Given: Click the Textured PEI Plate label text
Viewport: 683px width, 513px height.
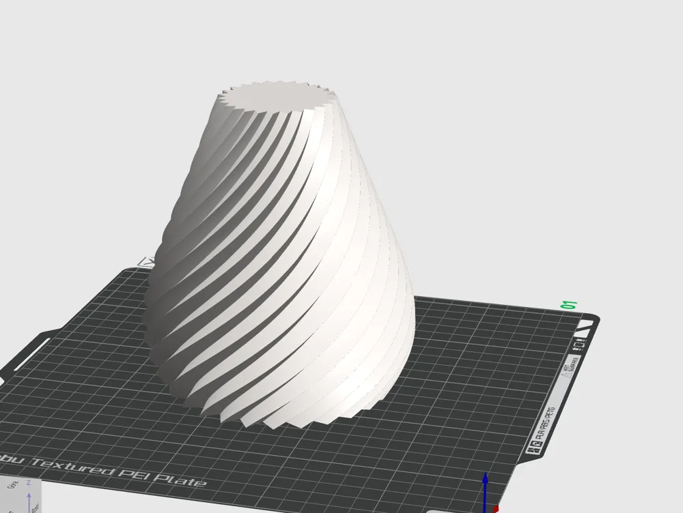Looking at the screenshot, I should point(117,472).
